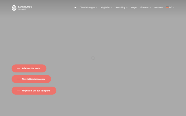The image size is (186, 116).
Task: Click Folgen Sie uns auf Telegram
Action: click(34, 91)
